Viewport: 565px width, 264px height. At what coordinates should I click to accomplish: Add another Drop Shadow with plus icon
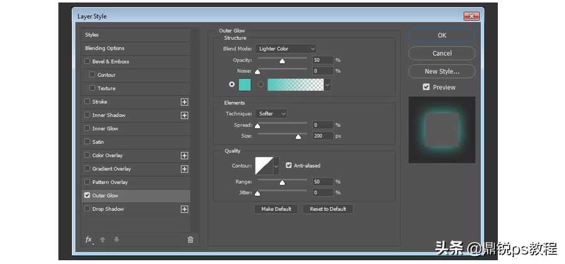pos(185,209)
